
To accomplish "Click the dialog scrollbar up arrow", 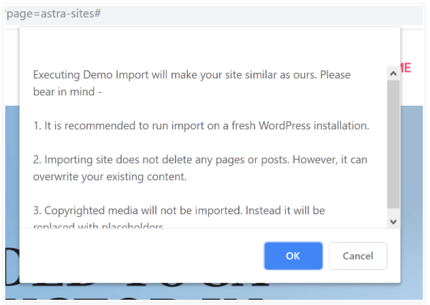I will coord(393,74).
